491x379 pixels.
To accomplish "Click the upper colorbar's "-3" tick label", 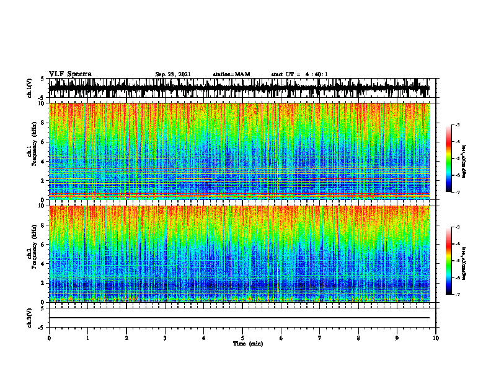I will 458,124.
